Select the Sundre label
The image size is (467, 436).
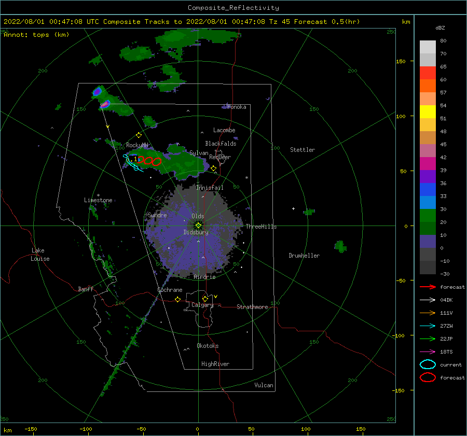pos(157,215)
